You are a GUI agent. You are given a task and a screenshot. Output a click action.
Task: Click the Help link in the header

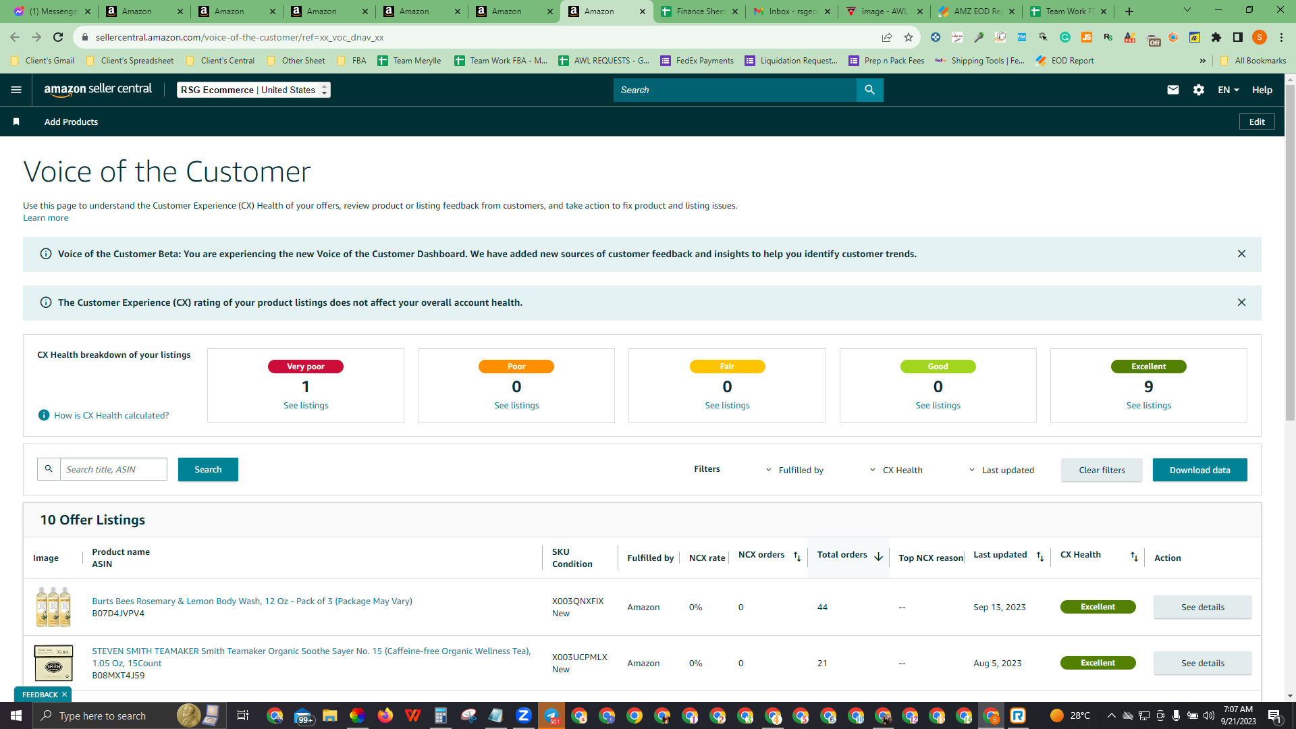[1262, 90]
